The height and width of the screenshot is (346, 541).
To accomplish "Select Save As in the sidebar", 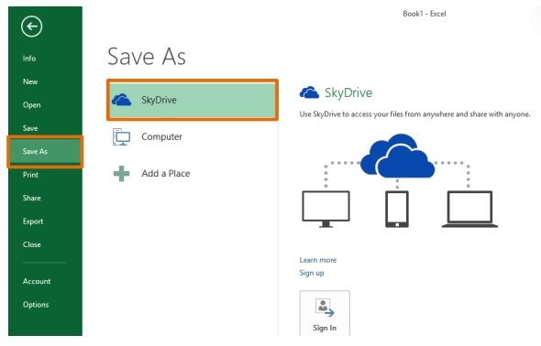I will (x=45, y=151).
